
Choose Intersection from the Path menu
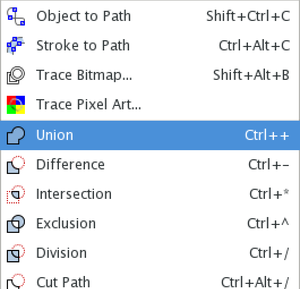point(150,194)
